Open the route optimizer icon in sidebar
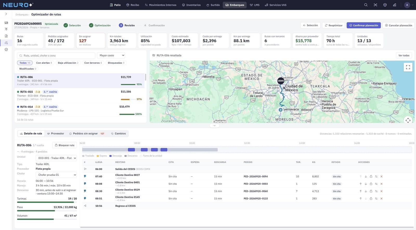416x230 pixels. point(6,43)
